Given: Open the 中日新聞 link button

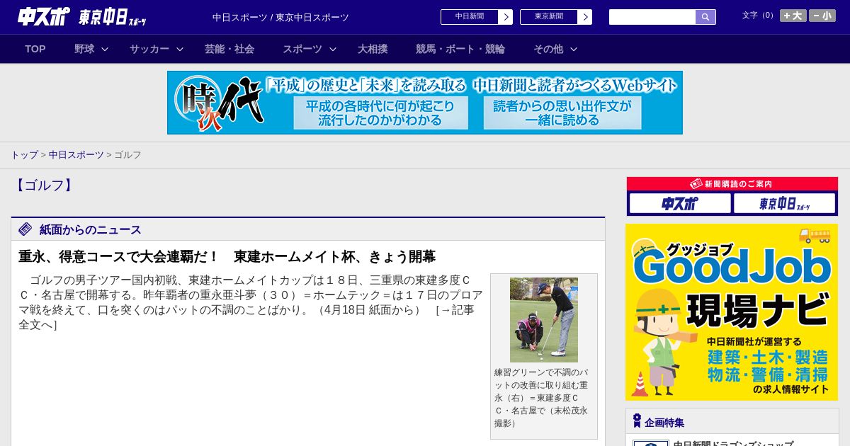Looking at the screenshot, I should tap(469, 17).
